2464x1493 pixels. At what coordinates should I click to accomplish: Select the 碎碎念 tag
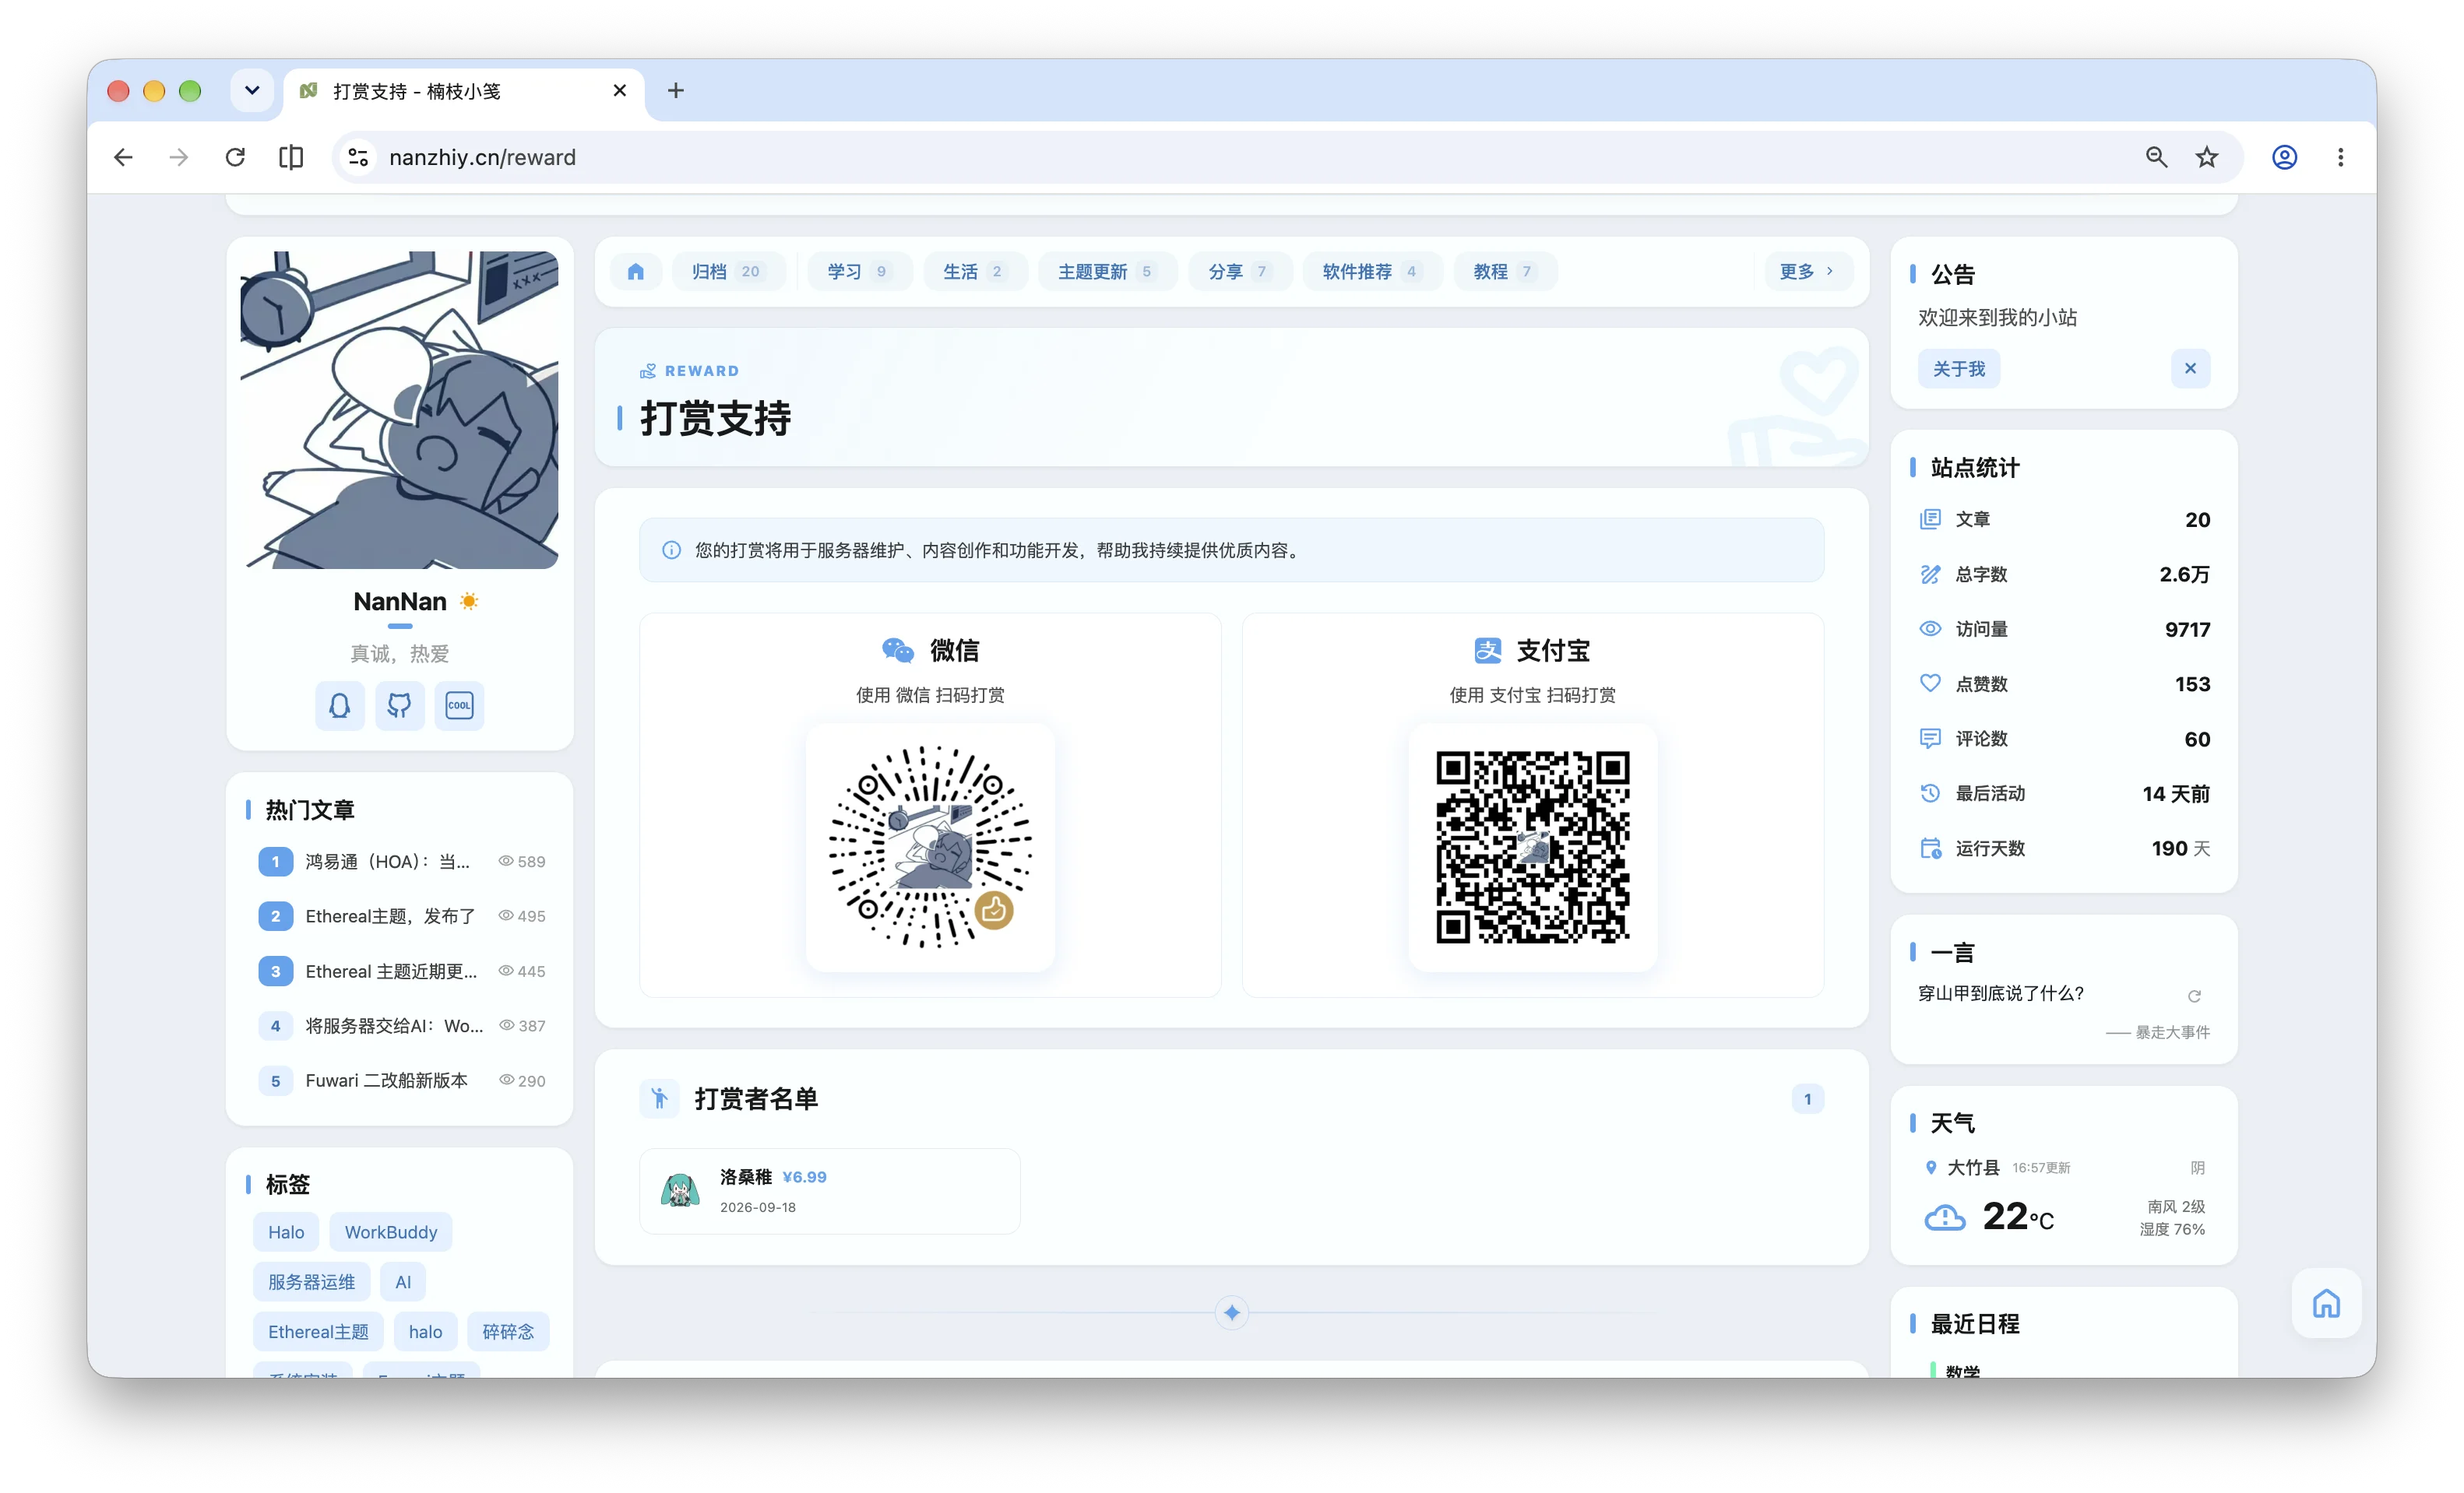pyautogui.click(x=508, y=1332)
